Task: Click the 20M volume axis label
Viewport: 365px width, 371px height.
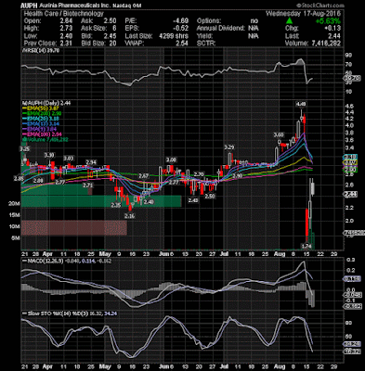Action: click(15, 204)
